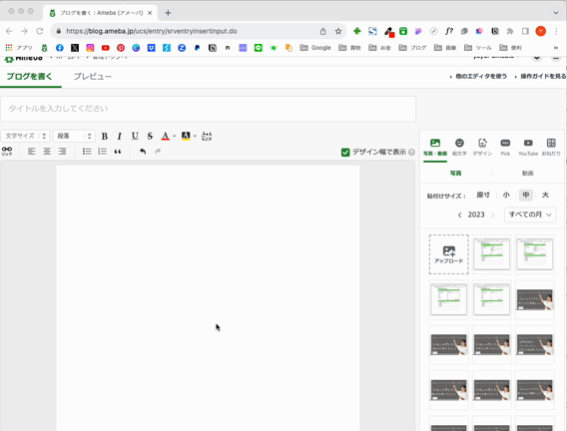Screen dimensions: 567x431
Task: Click 他のエディタを使う link
Action: (x=481, y=76)
